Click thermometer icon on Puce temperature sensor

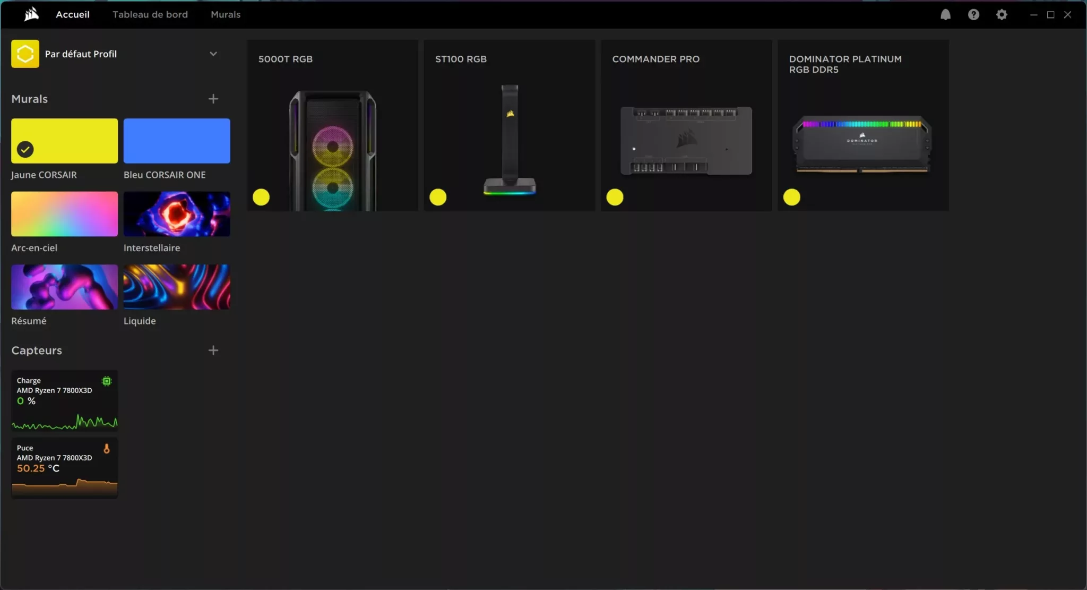(107, 449)
